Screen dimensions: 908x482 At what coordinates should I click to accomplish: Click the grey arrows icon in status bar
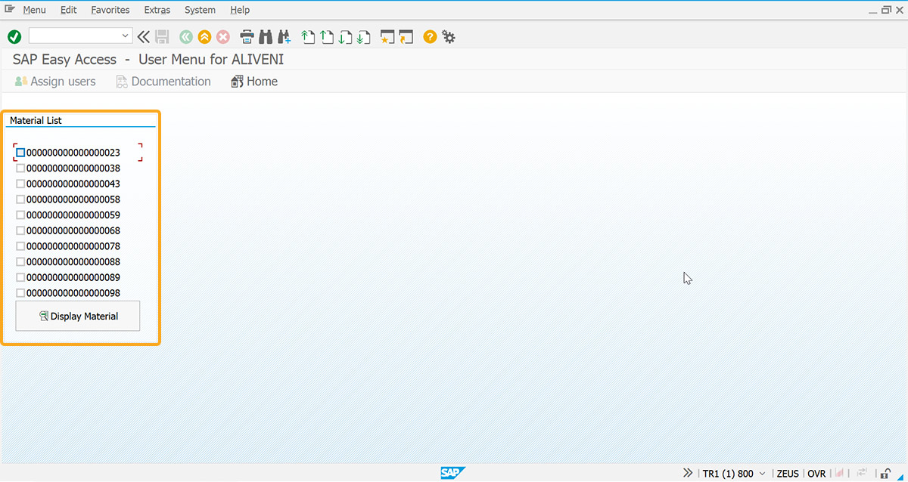click(862, 473)
